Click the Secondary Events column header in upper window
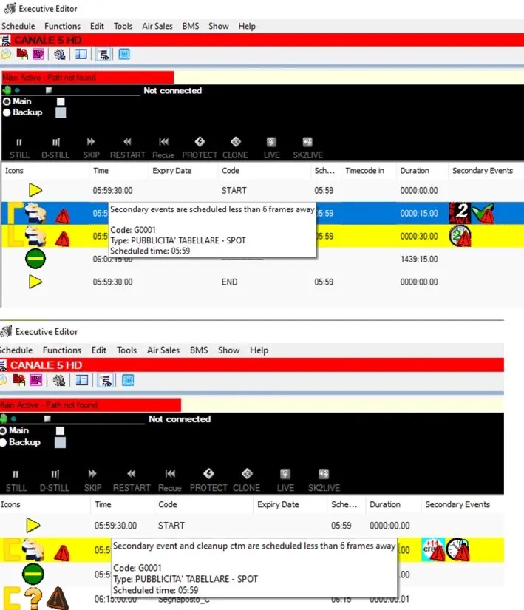524x610 pixels. click(x=482, y=171)
